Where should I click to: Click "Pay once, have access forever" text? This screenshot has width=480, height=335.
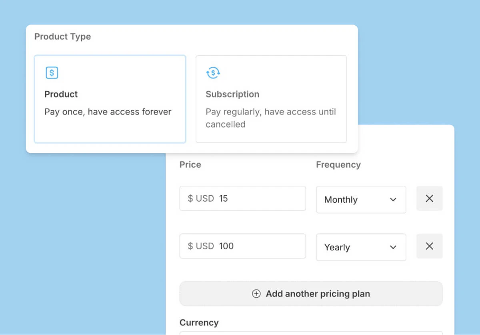pyautogui.click(x=108, y=112)
